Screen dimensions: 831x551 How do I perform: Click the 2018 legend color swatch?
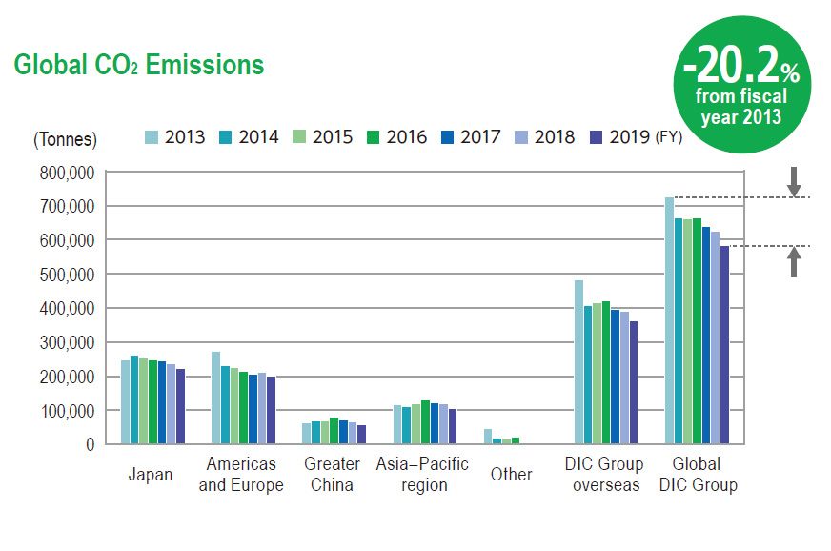point(521,137)
